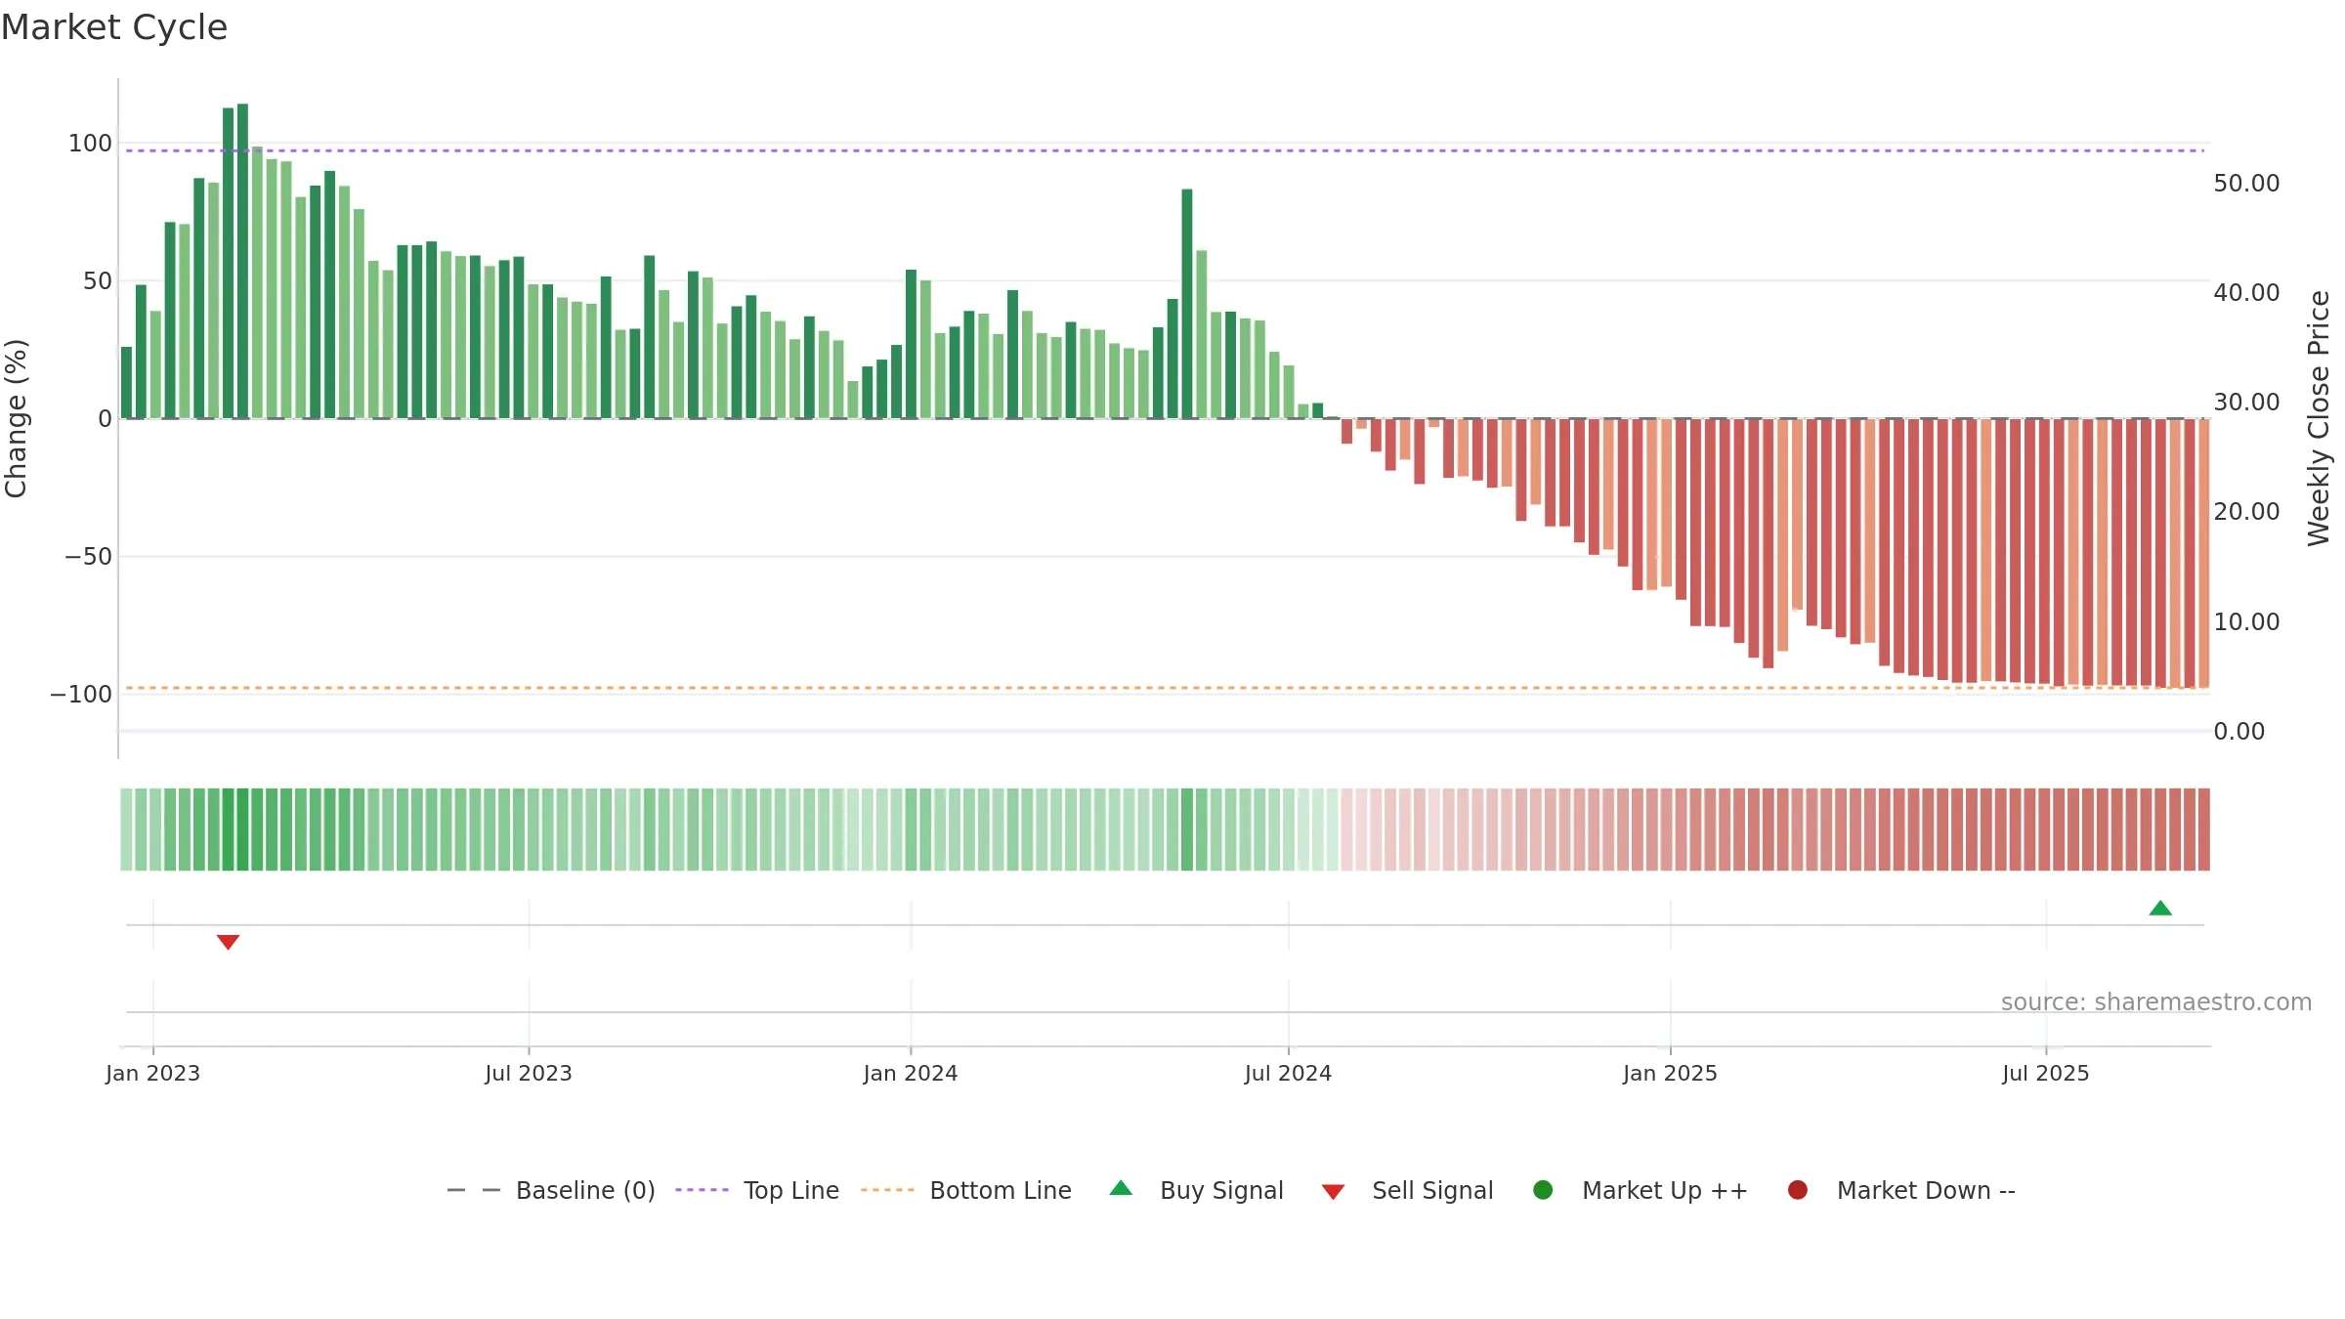This screenshot has height=1319, width=2345.
Task: Click the 30.00 tick on the right axis
Action: [x=2246, y=403]
